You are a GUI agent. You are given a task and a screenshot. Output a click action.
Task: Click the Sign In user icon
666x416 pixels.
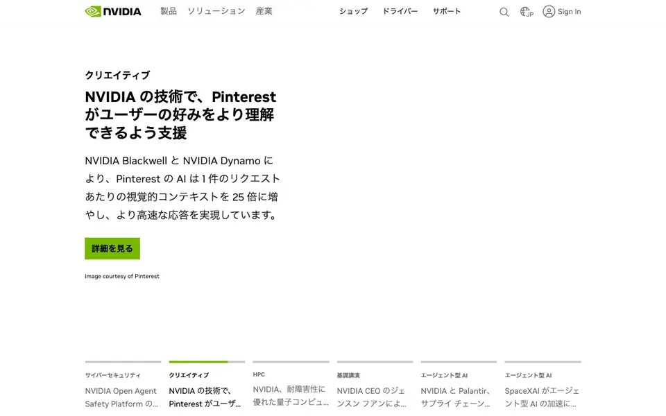click(549, 12)
